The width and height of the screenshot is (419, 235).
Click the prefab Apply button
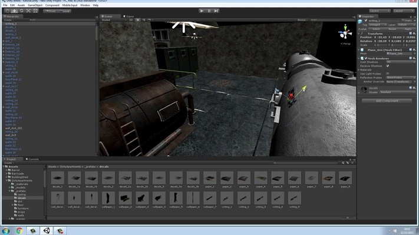pos(408,29)
